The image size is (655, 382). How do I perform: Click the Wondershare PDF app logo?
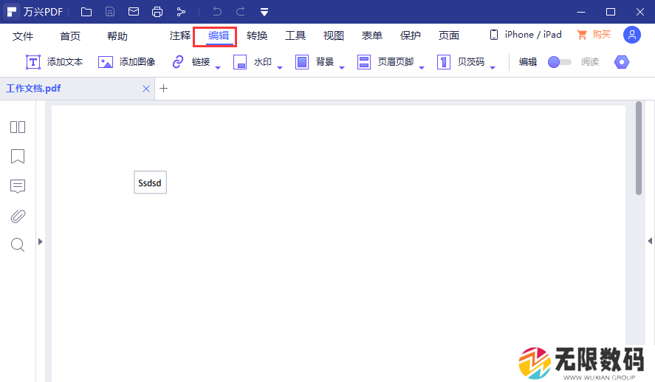(12, 12)
